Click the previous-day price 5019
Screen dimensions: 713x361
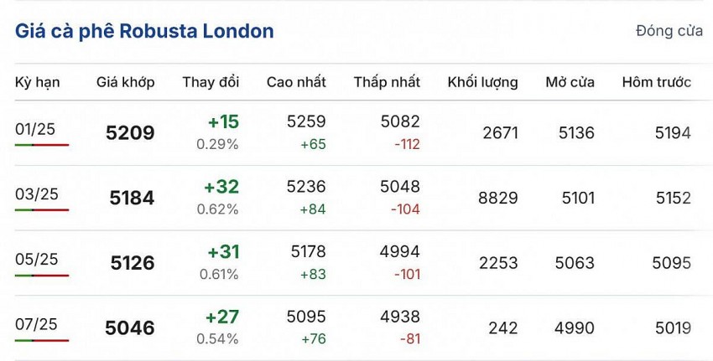point(671,328)
